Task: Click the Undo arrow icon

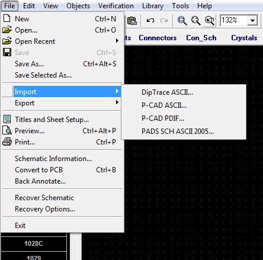Action: (150, 20)
